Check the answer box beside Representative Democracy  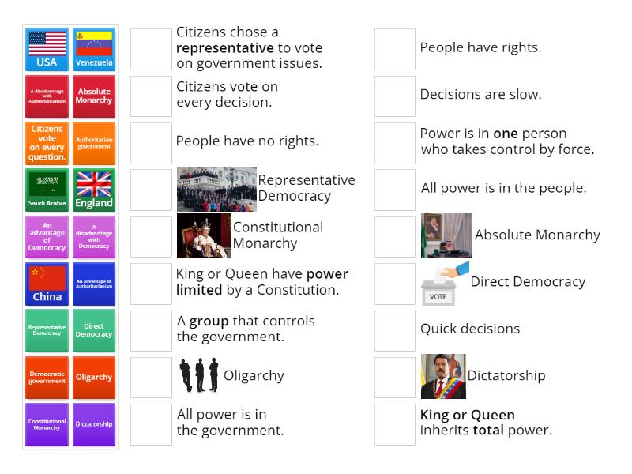tap(150, 189)
